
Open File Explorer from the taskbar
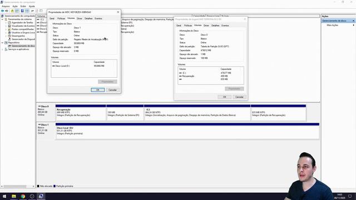coord(14,196)
